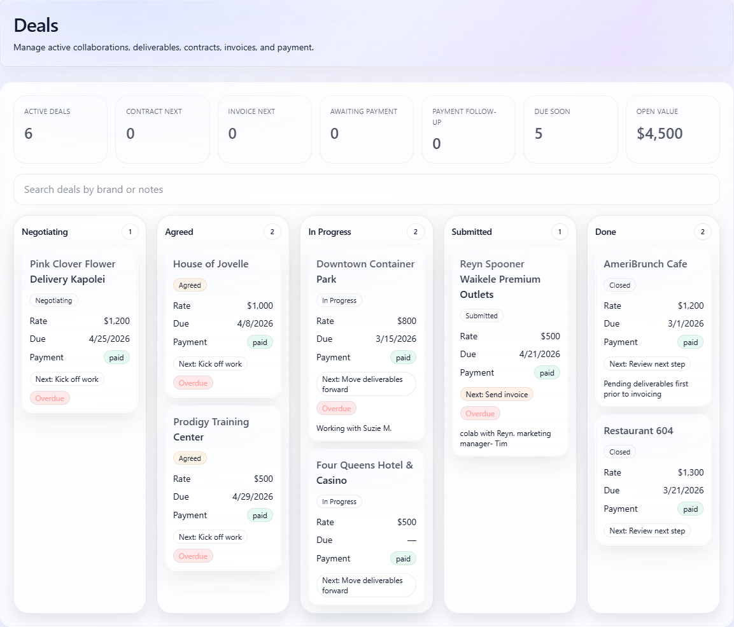Click the Agreed tag on Prodigy Training Center
734x627 pixels.
click(x=190, y=458)
